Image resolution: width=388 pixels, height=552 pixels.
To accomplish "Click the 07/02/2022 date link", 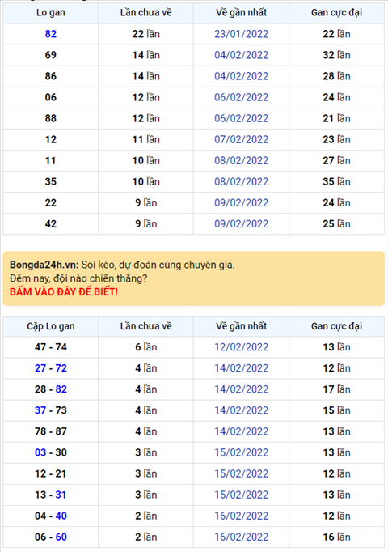I will click(242, 140).
